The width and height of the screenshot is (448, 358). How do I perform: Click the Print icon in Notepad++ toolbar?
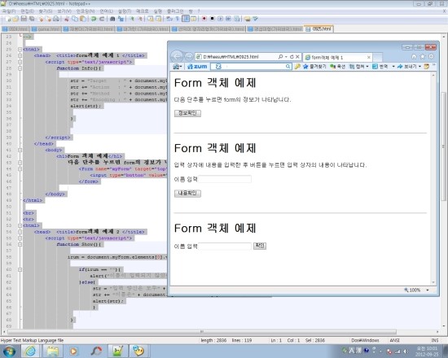(x=56, y=19)
